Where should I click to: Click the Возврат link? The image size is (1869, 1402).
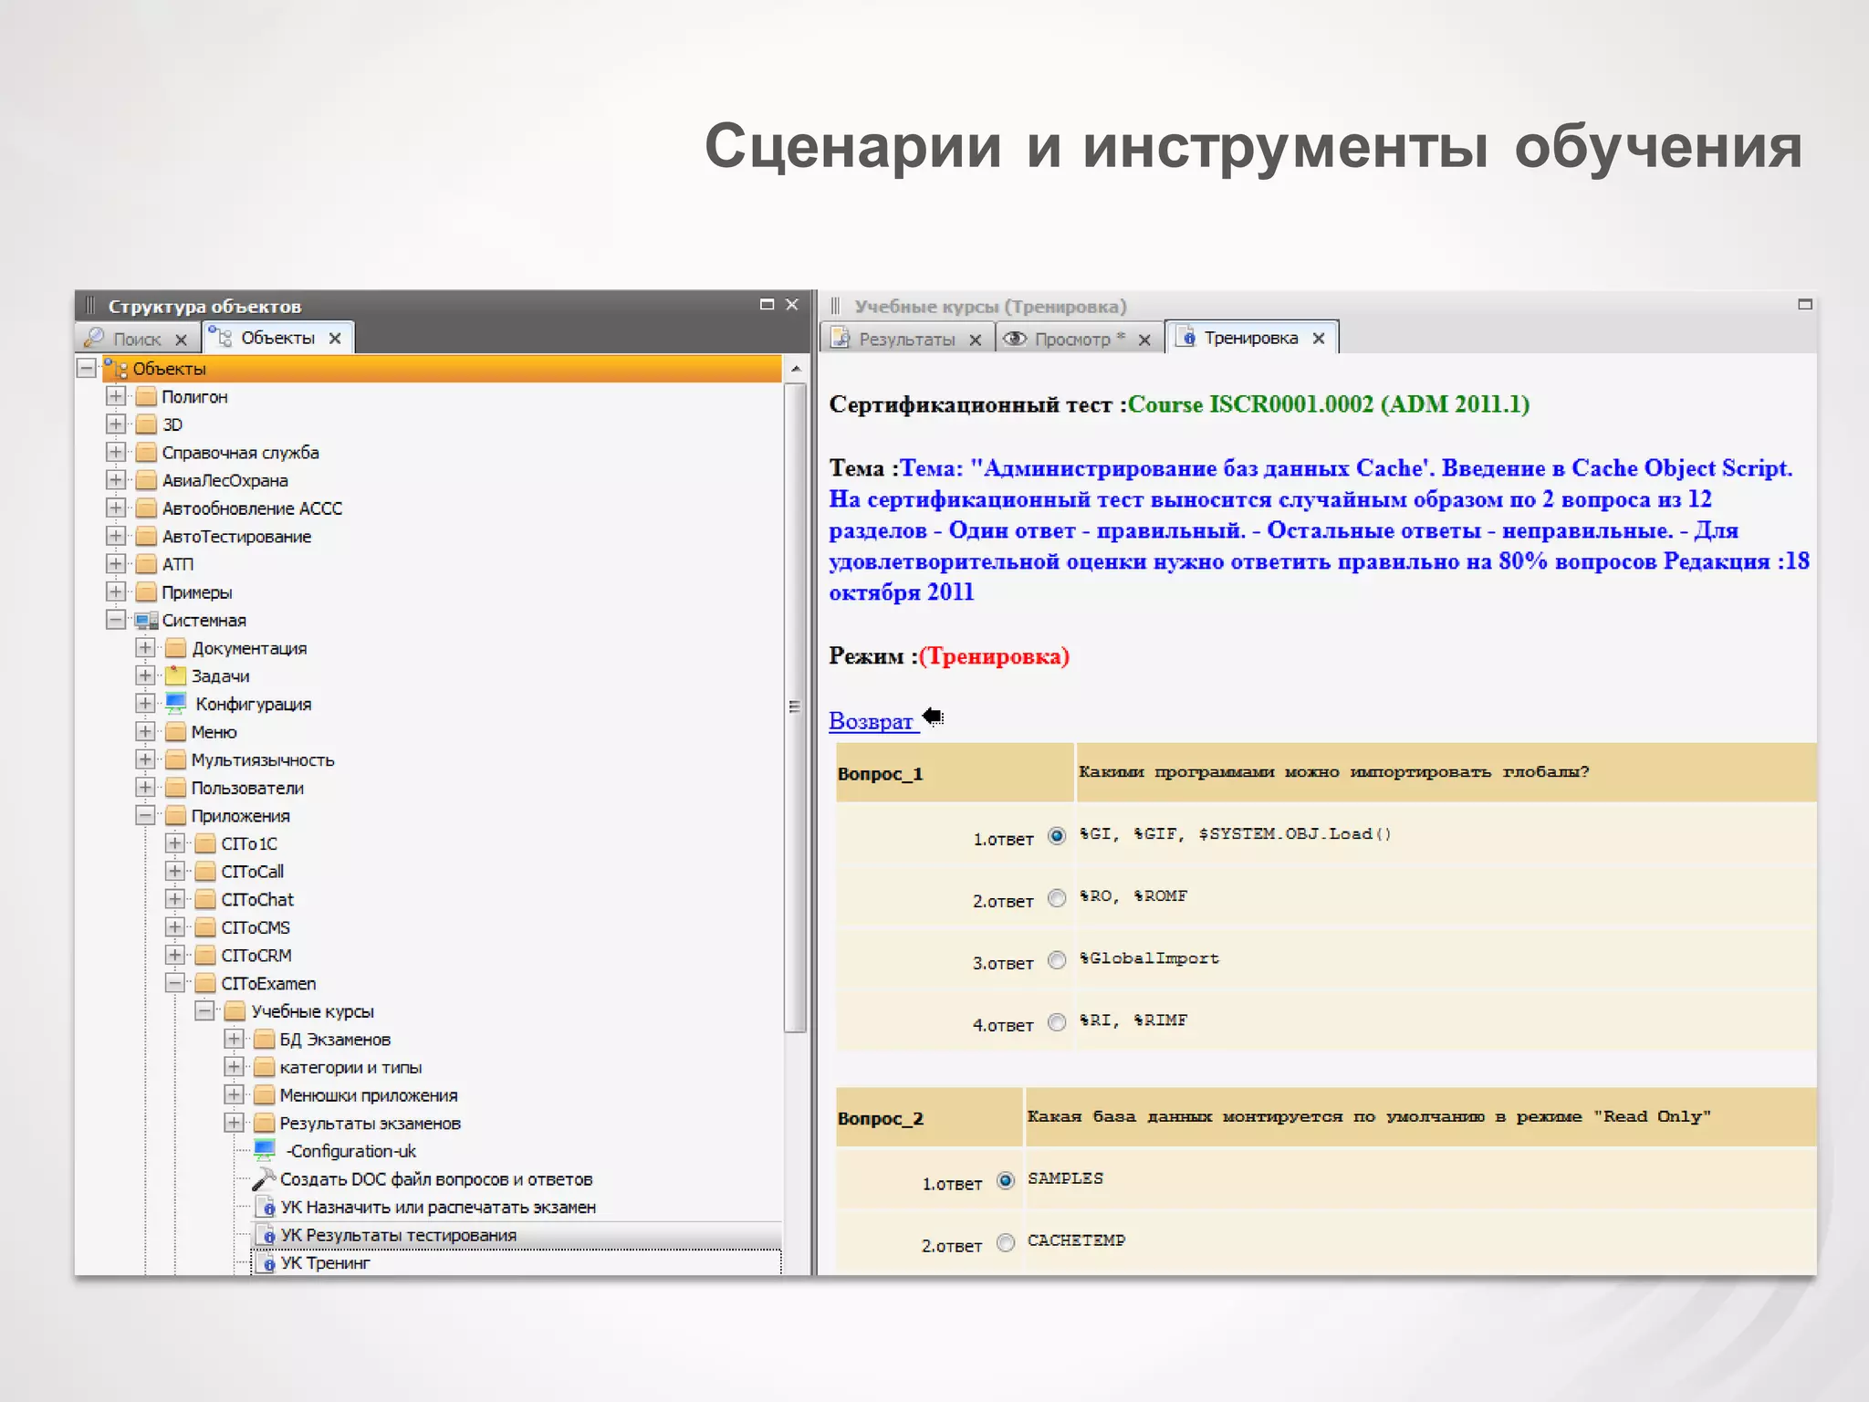(x=871, y=721)
